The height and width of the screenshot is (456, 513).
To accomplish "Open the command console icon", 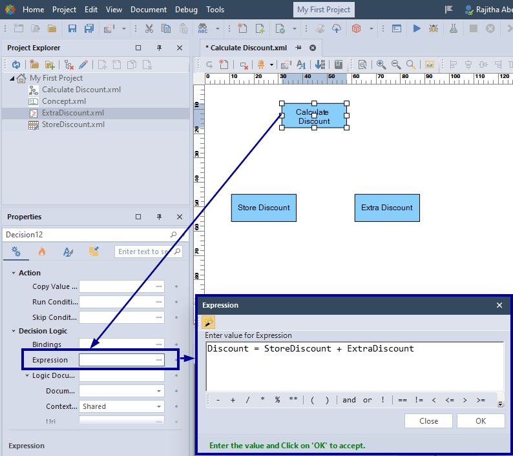I will (397, 29).
